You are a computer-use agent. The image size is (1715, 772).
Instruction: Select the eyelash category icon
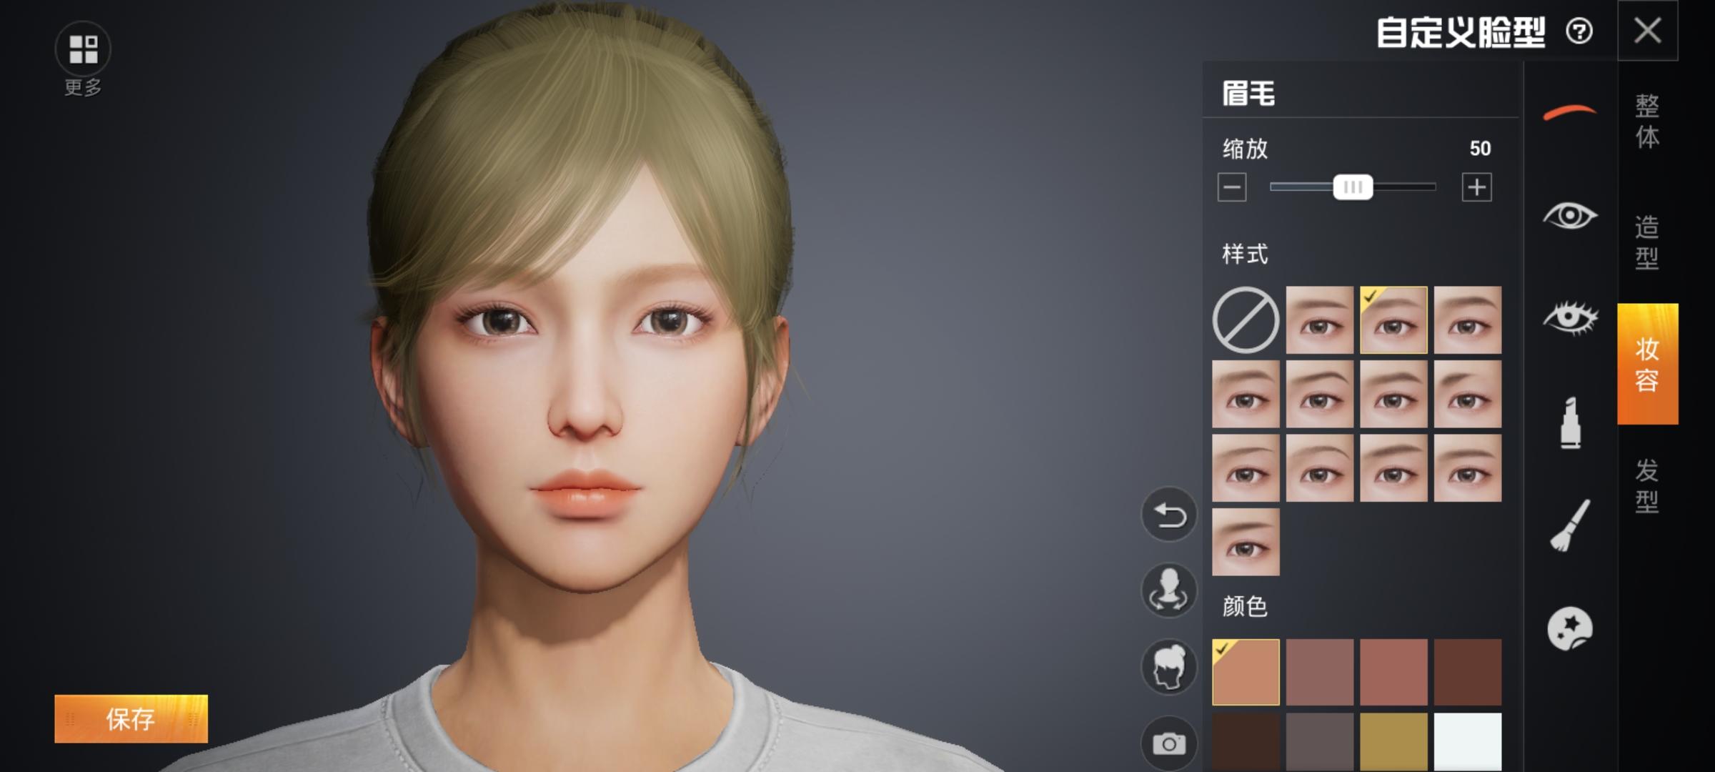click(x=1570, y=318)
